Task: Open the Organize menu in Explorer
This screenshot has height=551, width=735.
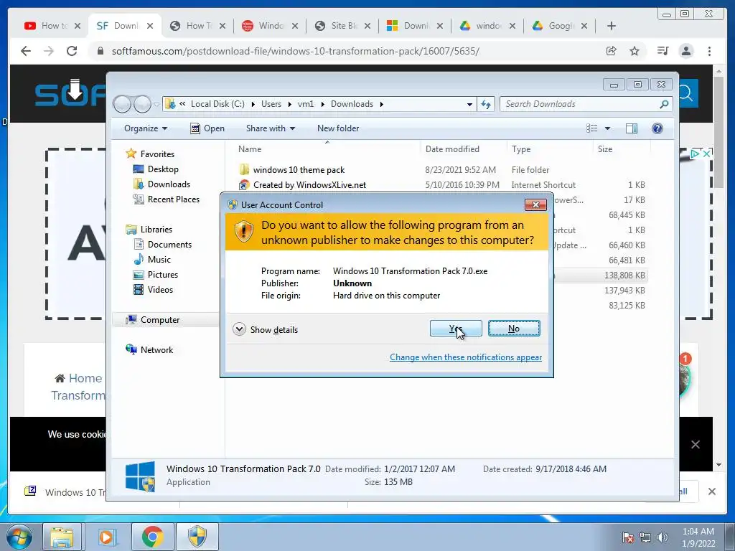Action: 145,128
